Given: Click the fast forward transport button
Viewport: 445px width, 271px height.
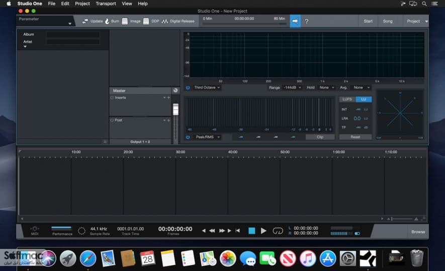Looking at the screenshot, I should (222, 231).
